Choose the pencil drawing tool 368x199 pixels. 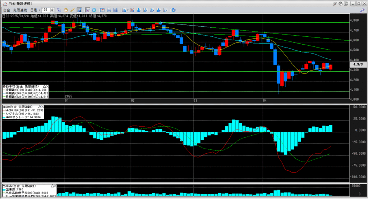click(72, 10)
